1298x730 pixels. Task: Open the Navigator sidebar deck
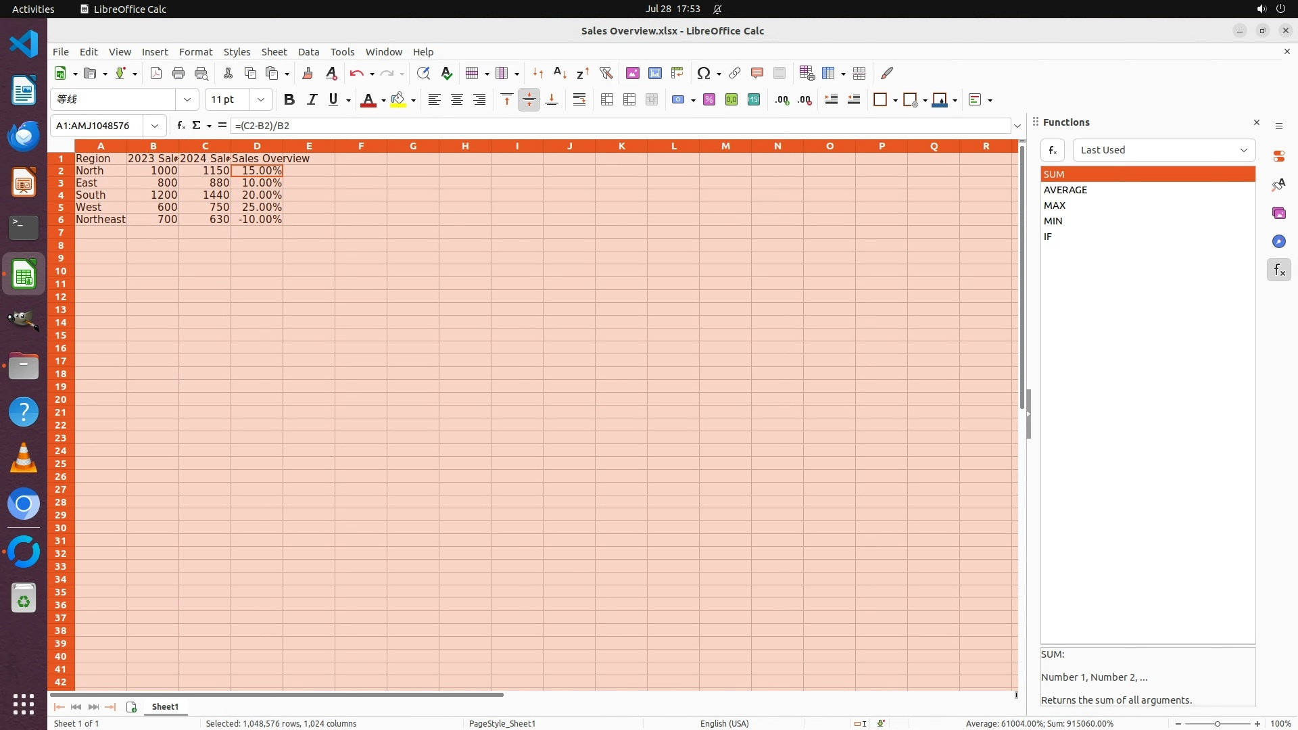(1278, 241)
